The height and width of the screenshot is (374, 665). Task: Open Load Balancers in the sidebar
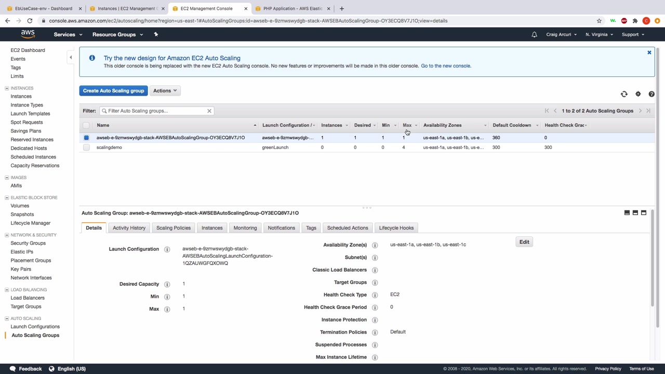28,298
